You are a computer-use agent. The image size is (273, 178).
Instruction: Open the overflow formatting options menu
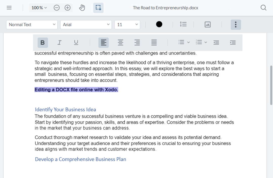(236, 24)
